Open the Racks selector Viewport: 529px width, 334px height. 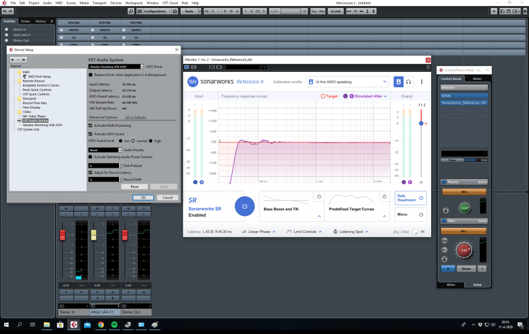point(189,11)
